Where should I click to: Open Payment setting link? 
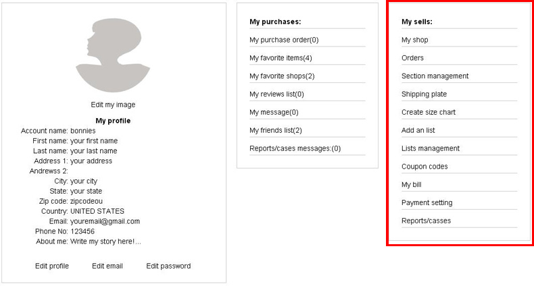[427, 202]
